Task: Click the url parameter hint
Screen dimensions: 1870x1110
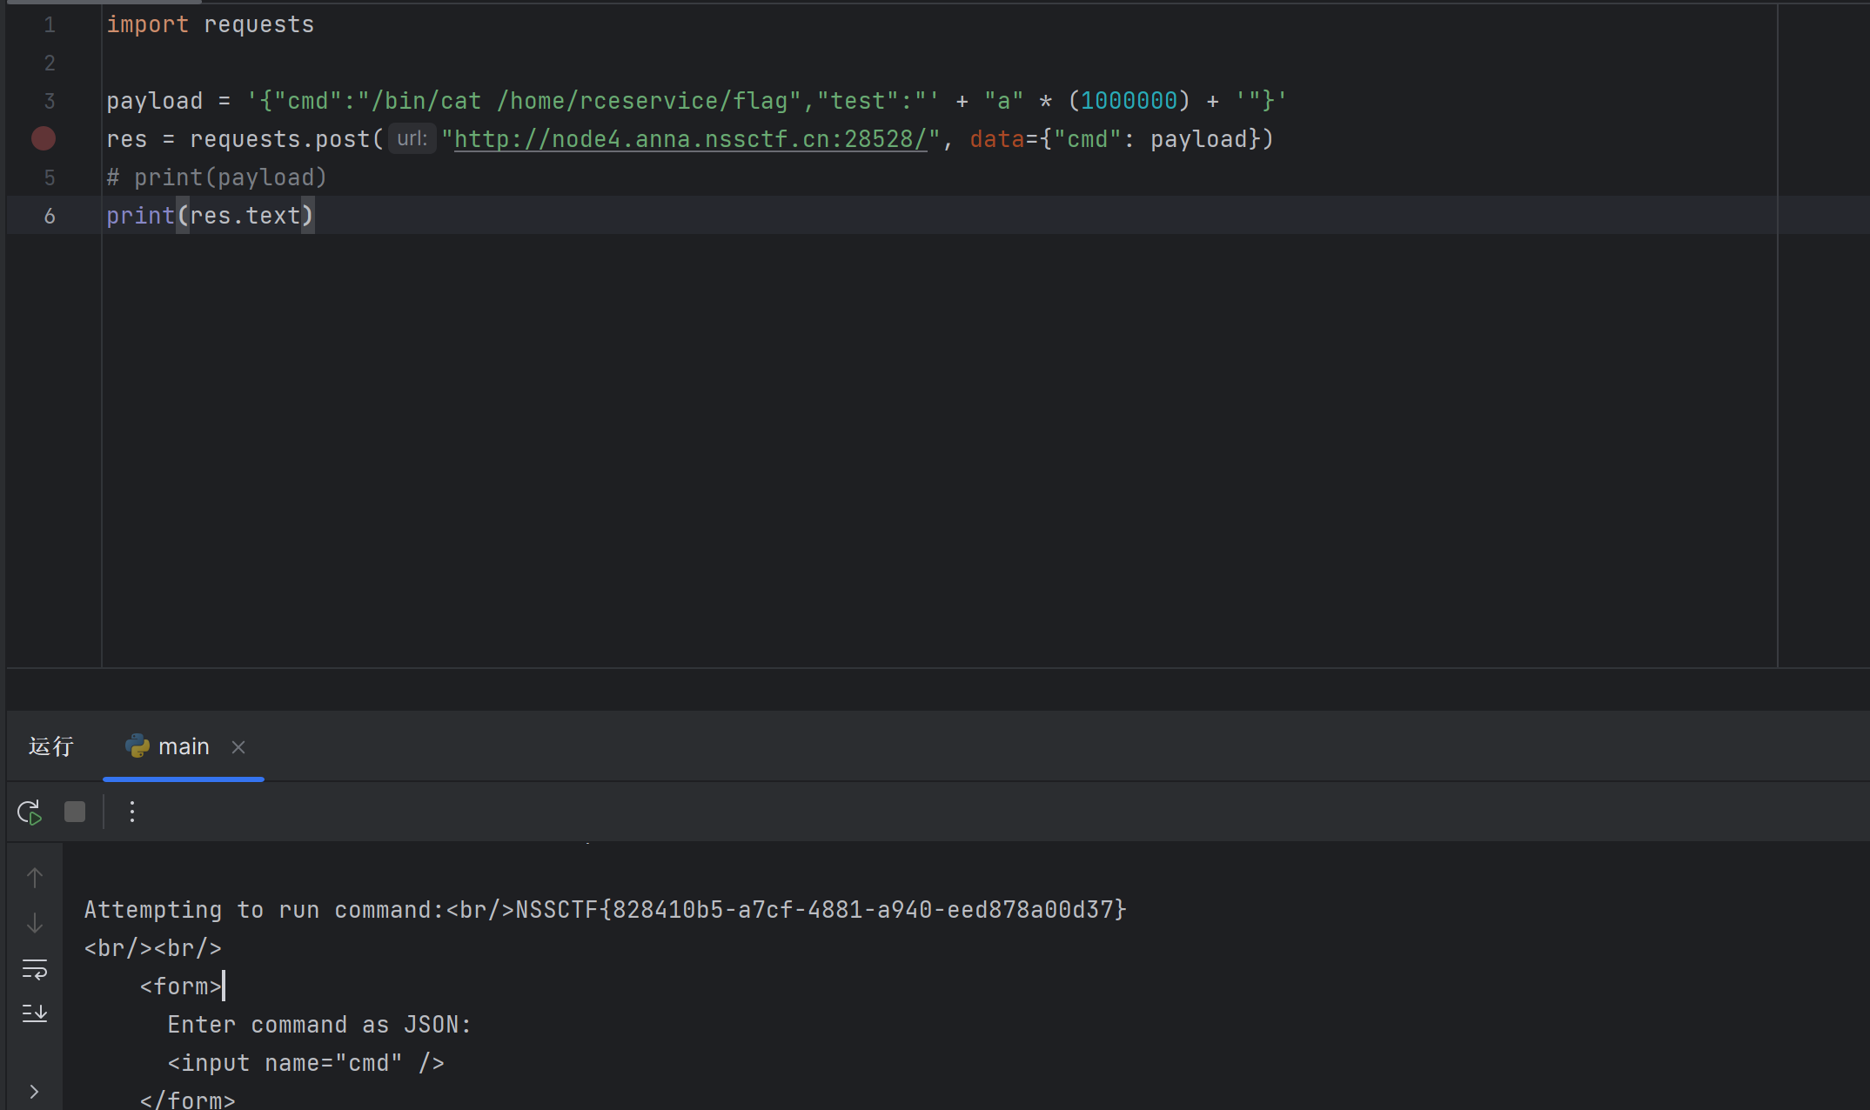Action: [412, 139]
